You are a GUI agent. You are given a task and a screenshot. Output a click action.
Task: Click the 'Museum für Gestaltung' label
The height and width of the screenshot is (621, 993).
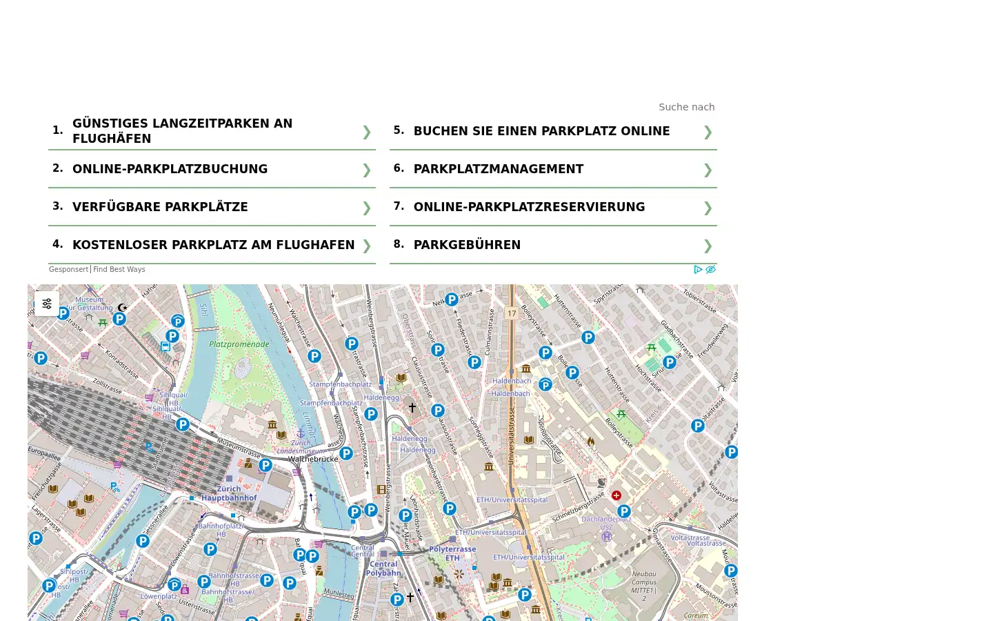90,304
